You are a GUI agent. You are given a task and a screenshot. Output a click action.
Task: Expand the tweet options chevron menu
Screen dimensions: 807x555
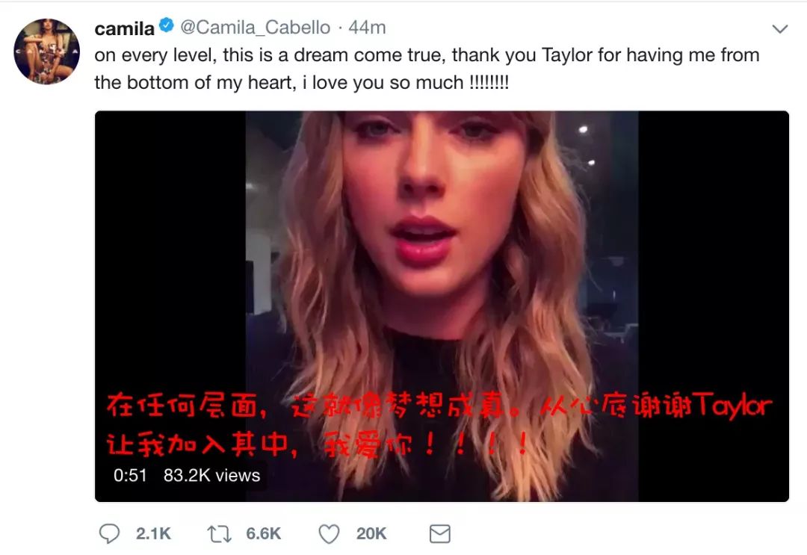780,29
